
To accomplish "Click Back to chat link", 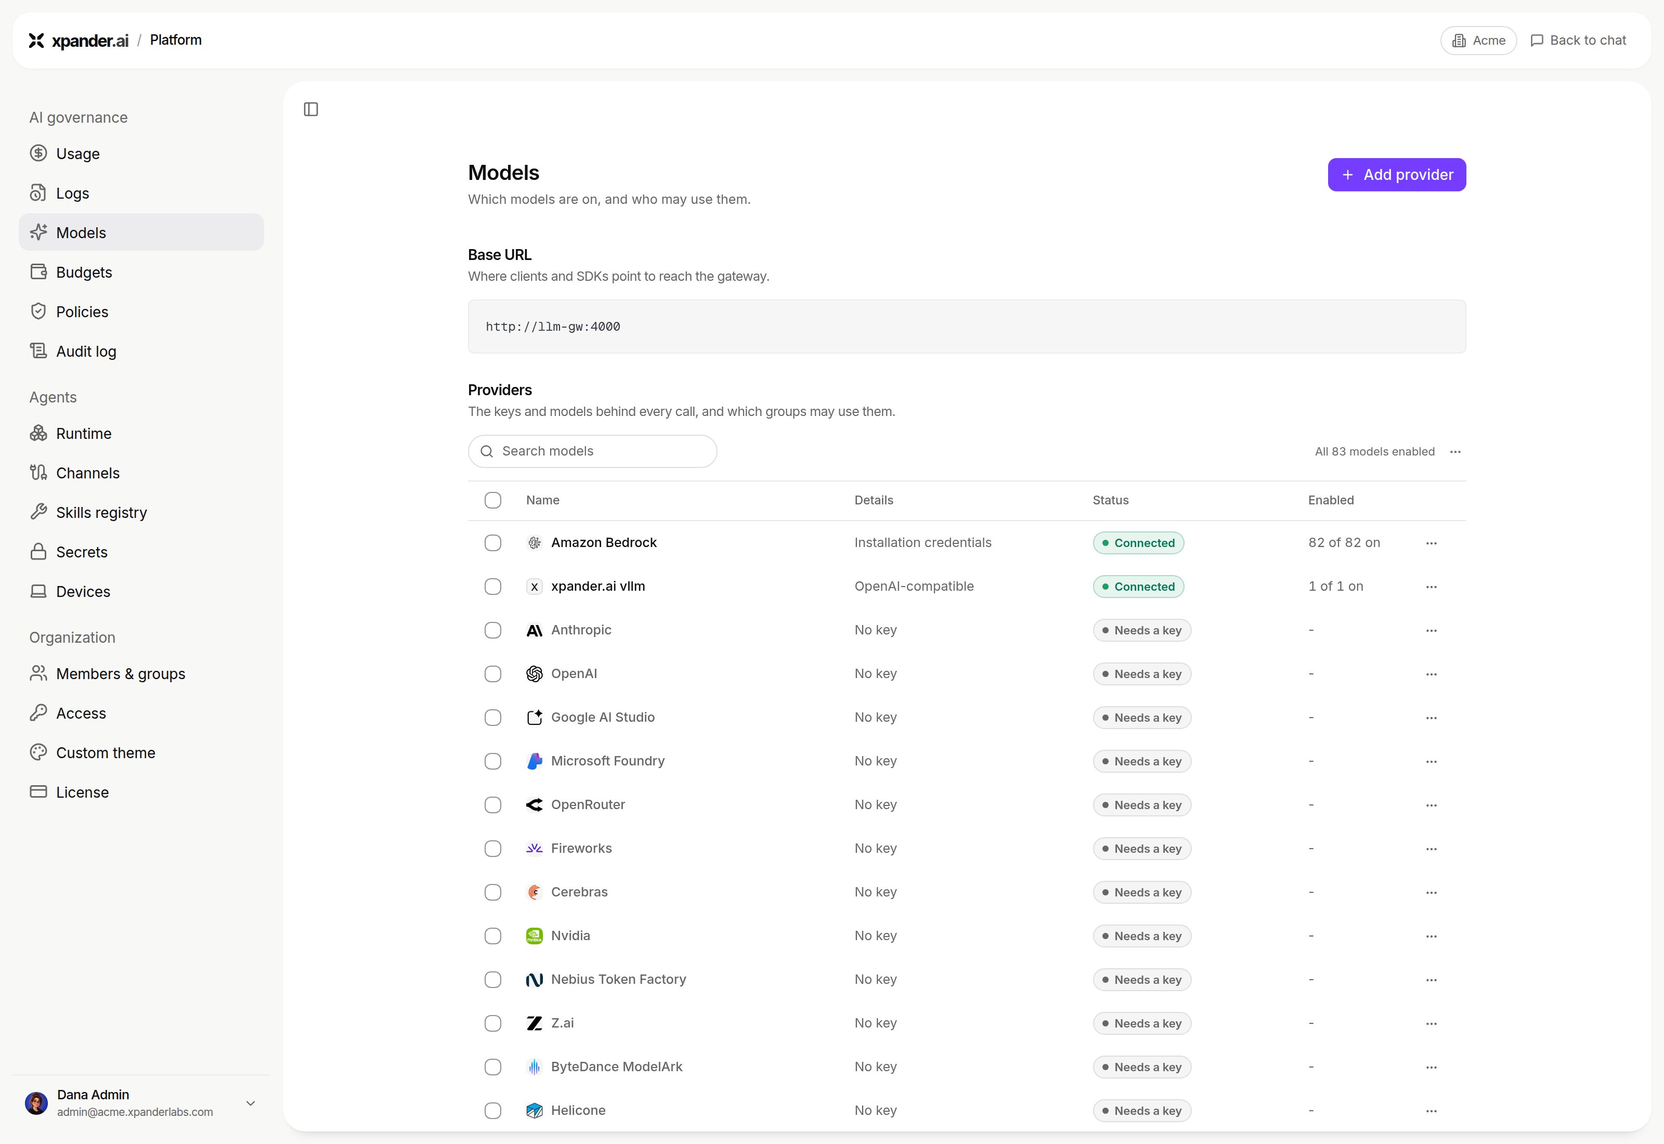I will click(x=1578, y=40).
